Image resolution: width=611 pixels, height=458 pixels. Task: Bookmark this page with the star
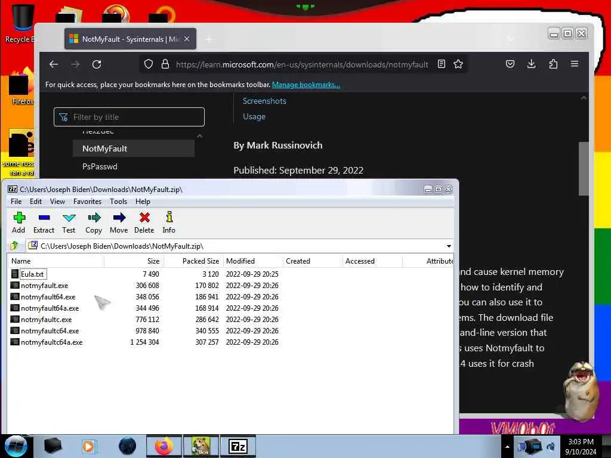coord(458,64)
